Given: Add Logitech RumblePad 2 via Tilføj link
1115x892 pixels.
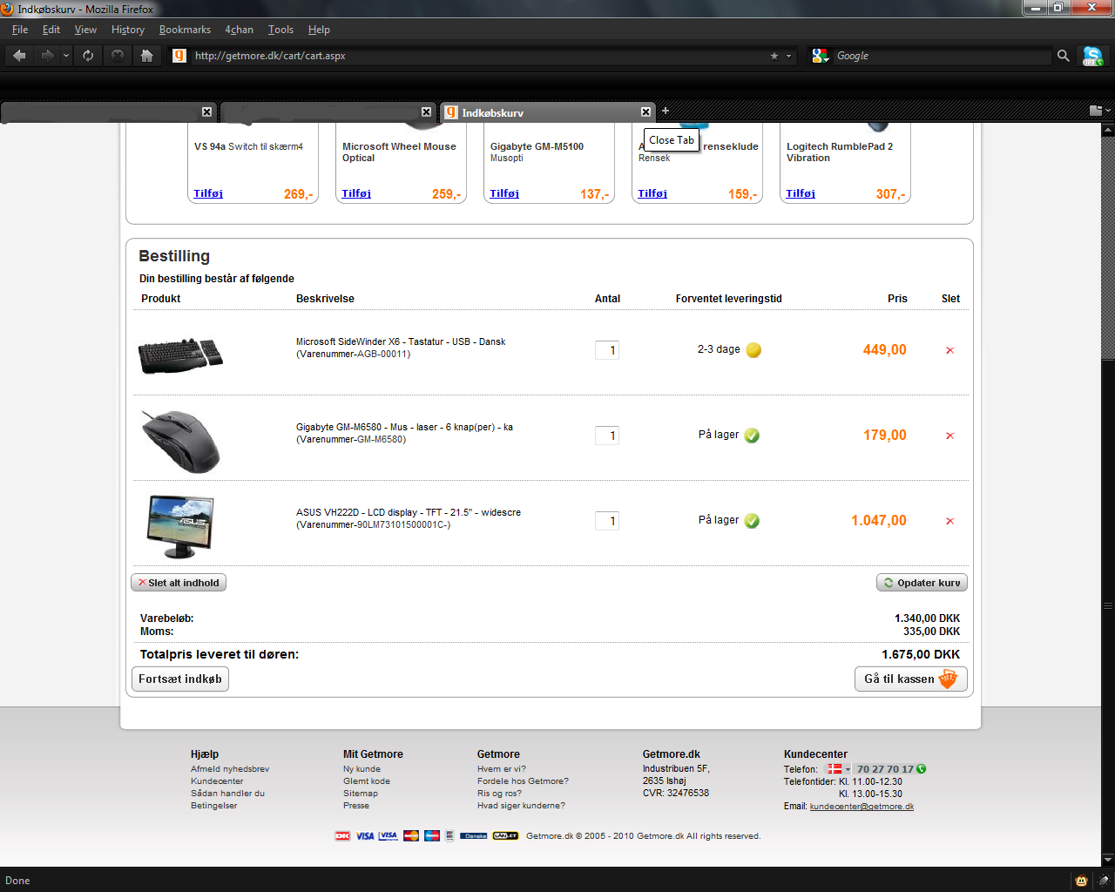Looking at the screenshot, I should pos(801,193).
